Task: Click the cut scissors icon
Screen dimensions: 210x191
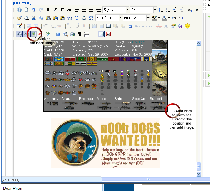Action: (x=34, y=18)
